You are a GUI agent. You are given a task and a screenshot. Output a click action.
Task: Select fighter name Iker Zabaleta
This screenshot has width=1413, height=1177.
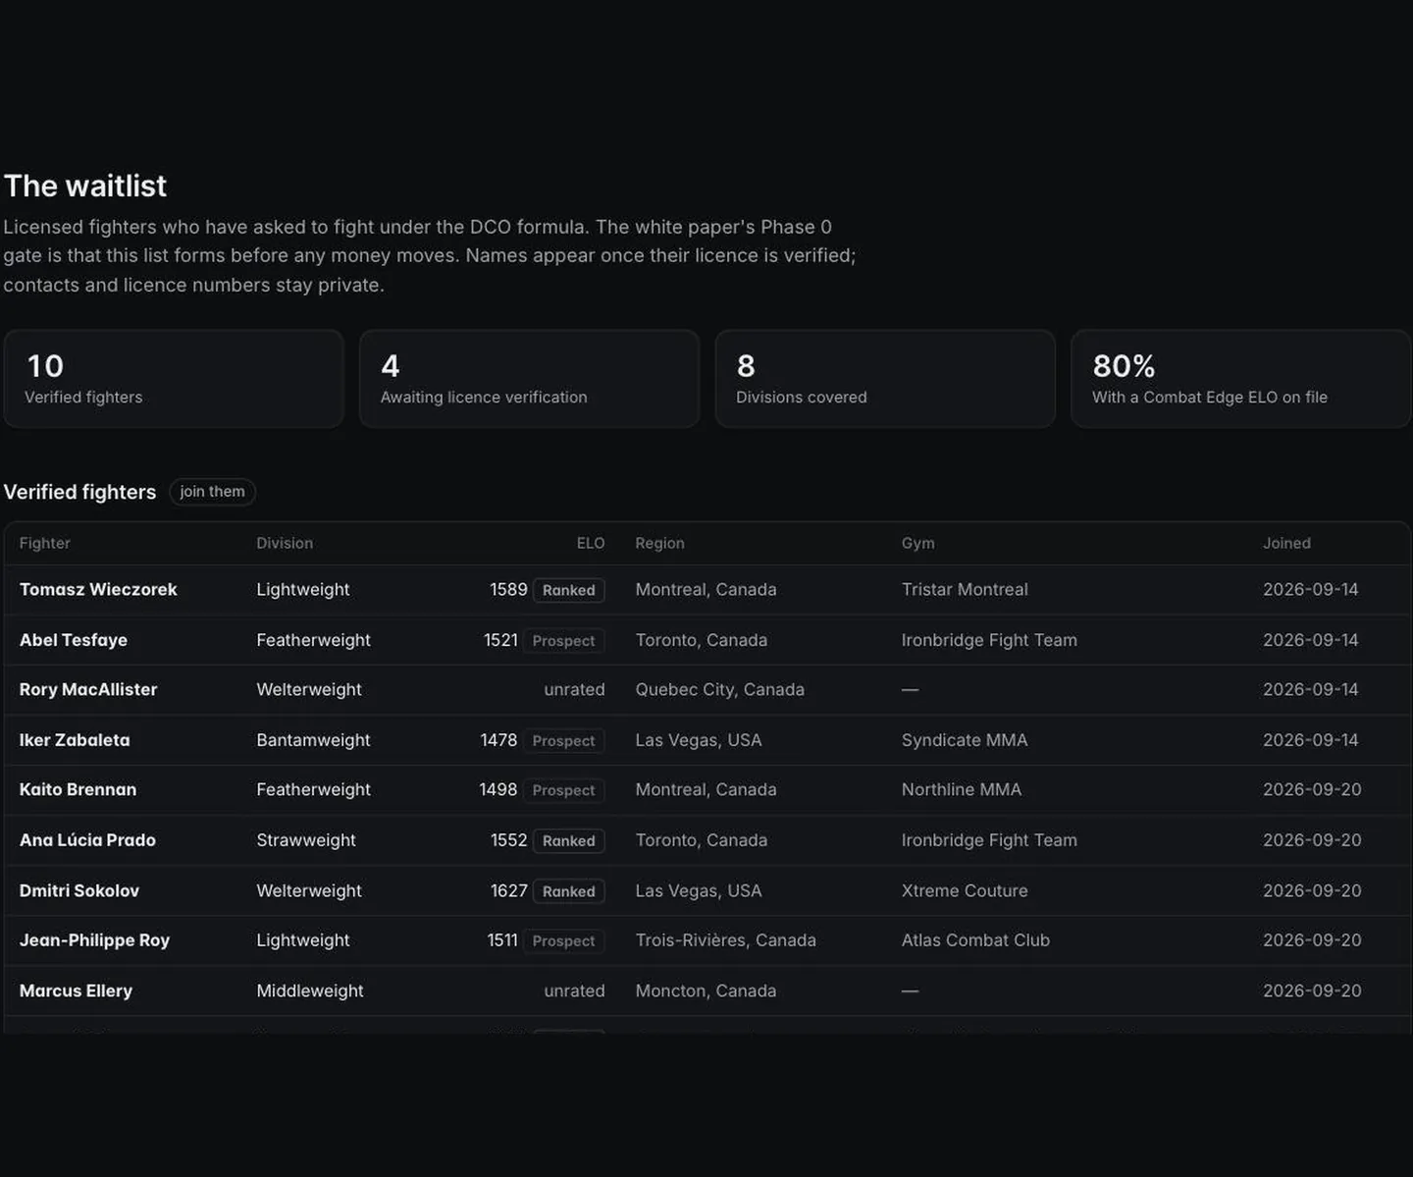coord(75,740)
